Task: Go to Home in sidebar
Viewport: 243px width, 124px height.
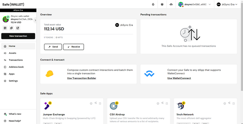Action: [x=18, y=46]
